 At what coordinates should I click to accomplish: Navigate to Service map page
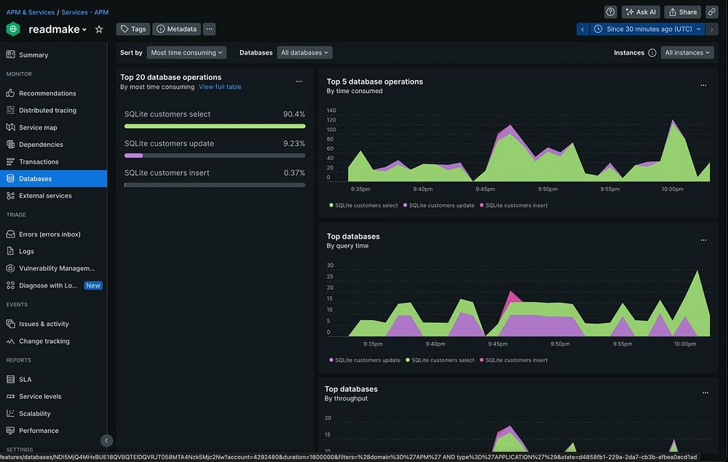(x=38, y=127)
